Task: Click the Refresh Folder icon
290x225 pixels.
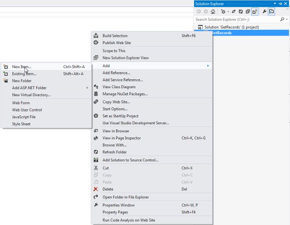Action: tap(96, 152)
